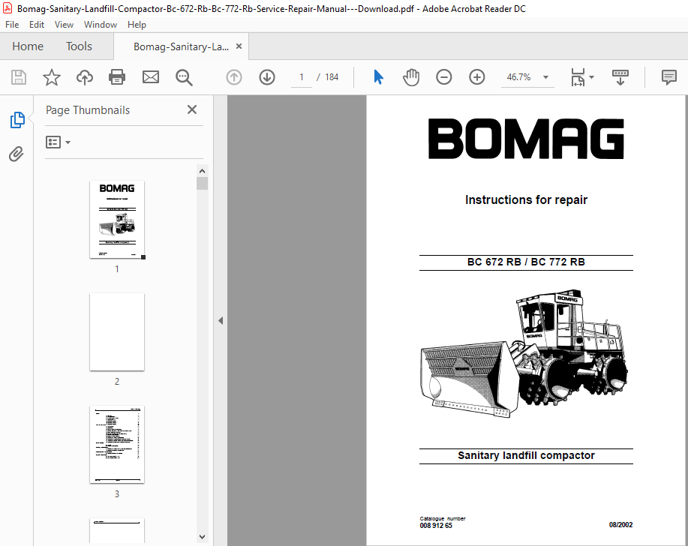Switch to the Home tab
This screenshot has width=688, height=546.
click(x=28, y=46)
